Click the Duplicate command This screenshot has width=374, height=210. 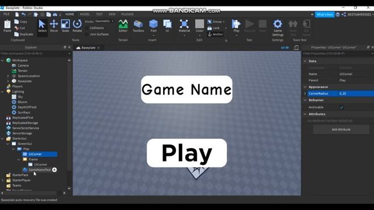click(x=23, y=34)
